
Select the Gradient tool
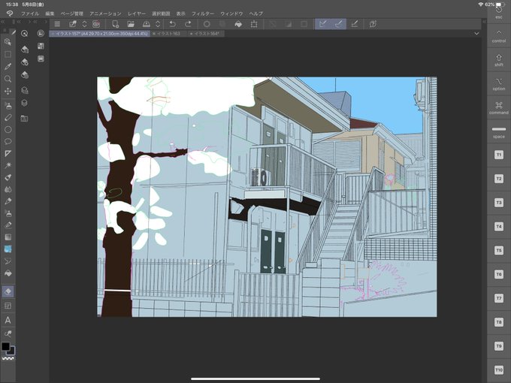[x=8, y=237]
